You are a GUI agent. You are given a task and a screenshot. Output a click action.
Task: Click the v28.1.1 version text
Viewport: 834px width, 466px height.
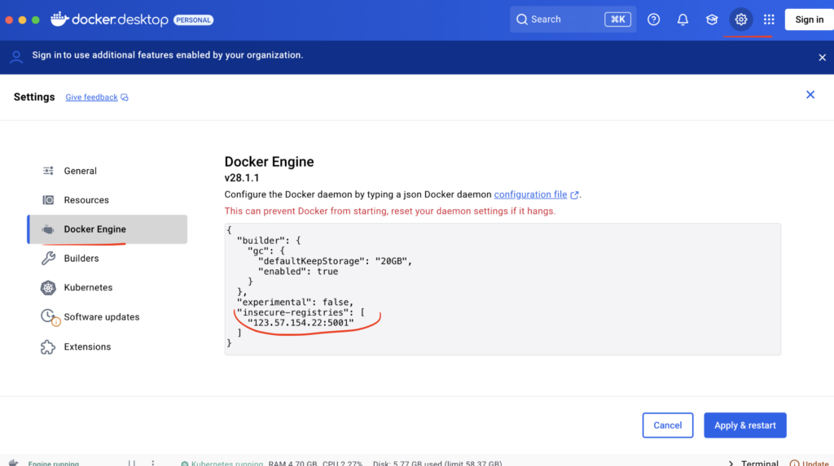click(241, 178)
